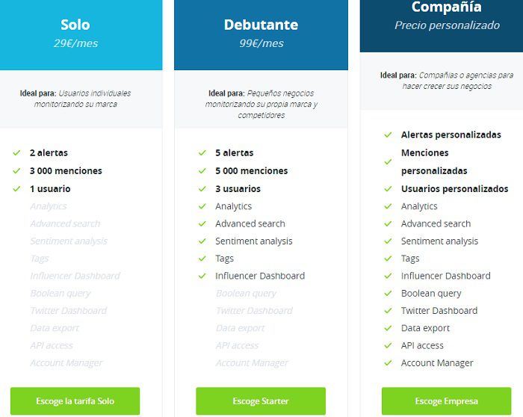Click checkmark beside Account Manager in Compañía

coord(388,363)
